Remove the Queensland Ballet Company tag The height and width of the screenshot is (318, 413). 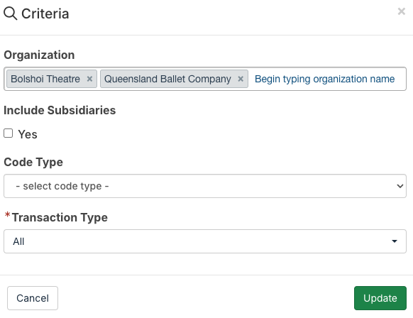tap(241, 79)
